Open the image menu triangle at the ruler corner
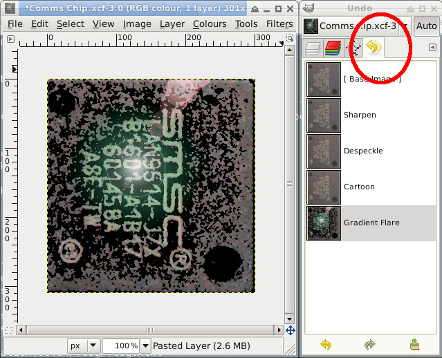This screenshot has width=442, height=358. [x=10, y=39]
